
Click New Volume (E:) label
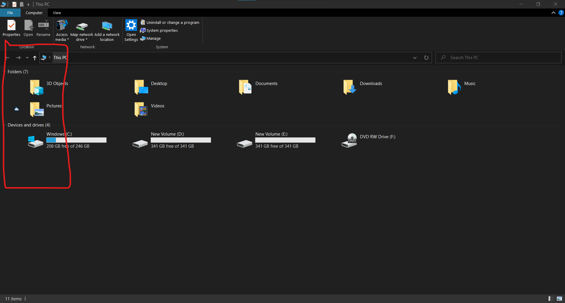tap(271, 134)
